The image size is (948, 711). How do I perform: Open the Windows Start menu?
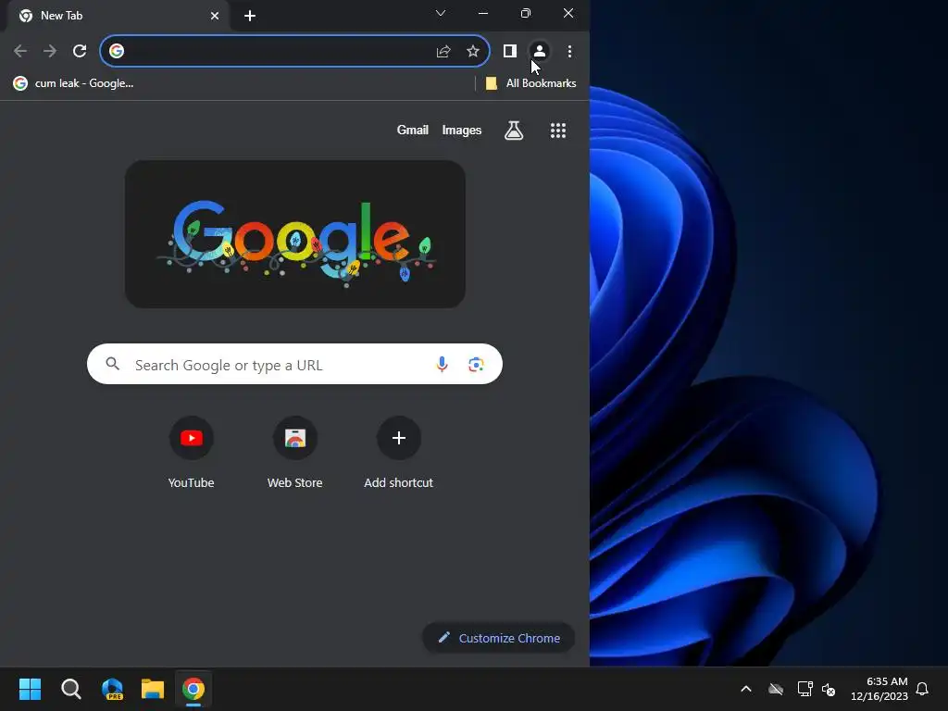coord(30,689)
